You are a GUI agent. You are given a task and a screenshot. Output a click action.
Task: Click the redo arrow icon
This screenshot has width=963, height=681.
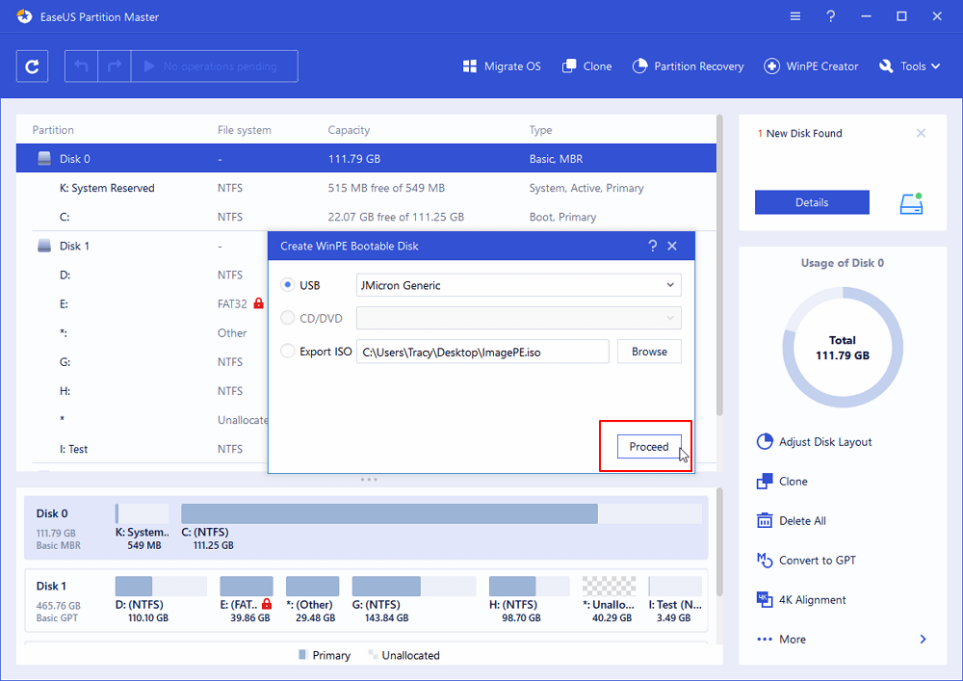coord(115,66)
